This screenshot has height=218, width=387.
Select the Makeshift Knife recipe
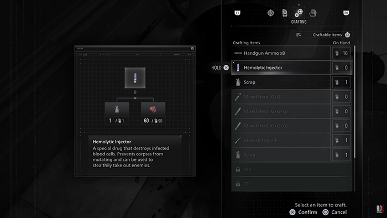[291, 140]
